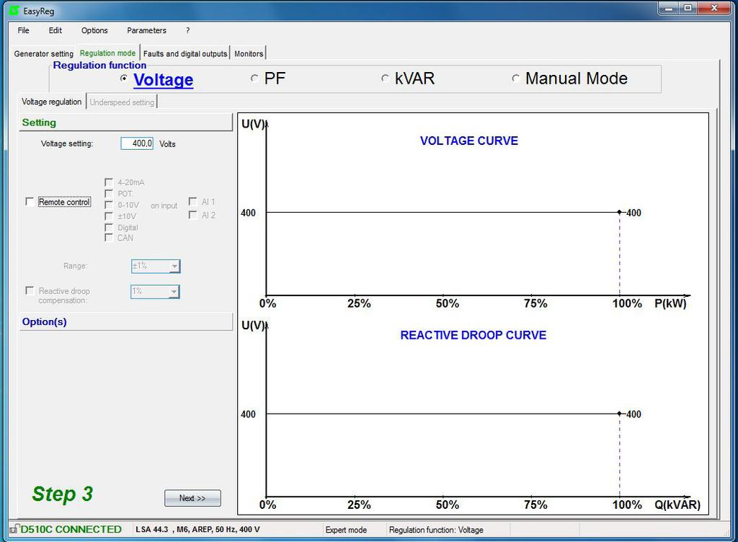Tick the 4-20mA checkbox

point(109,182)
